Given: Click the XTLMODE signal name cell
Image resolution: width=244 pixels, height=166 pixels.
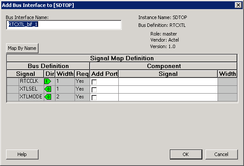Looking at the screenshot, I should coord(31,97).
